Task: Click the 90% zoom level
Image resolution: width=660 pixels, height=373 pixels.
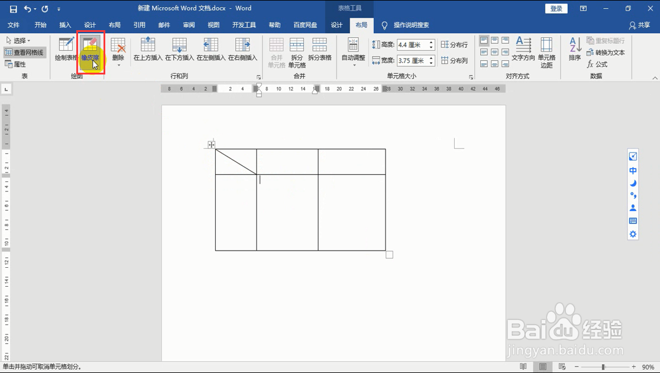Action: [x=648, y=367]
